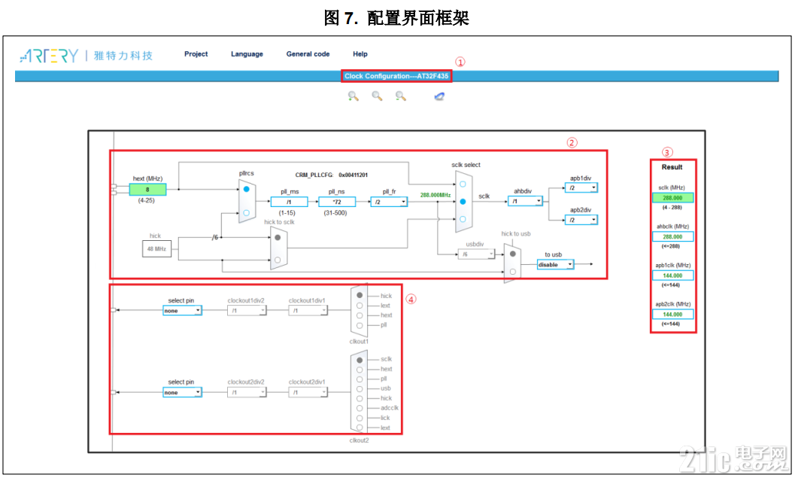Select the top hick to sclk radio
Screen dimensions: 795x478
click(278, 237)
